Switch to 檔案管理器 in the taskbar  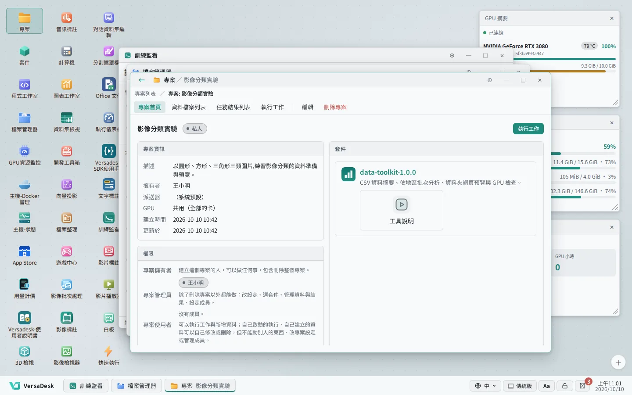[x=136, y=386]
